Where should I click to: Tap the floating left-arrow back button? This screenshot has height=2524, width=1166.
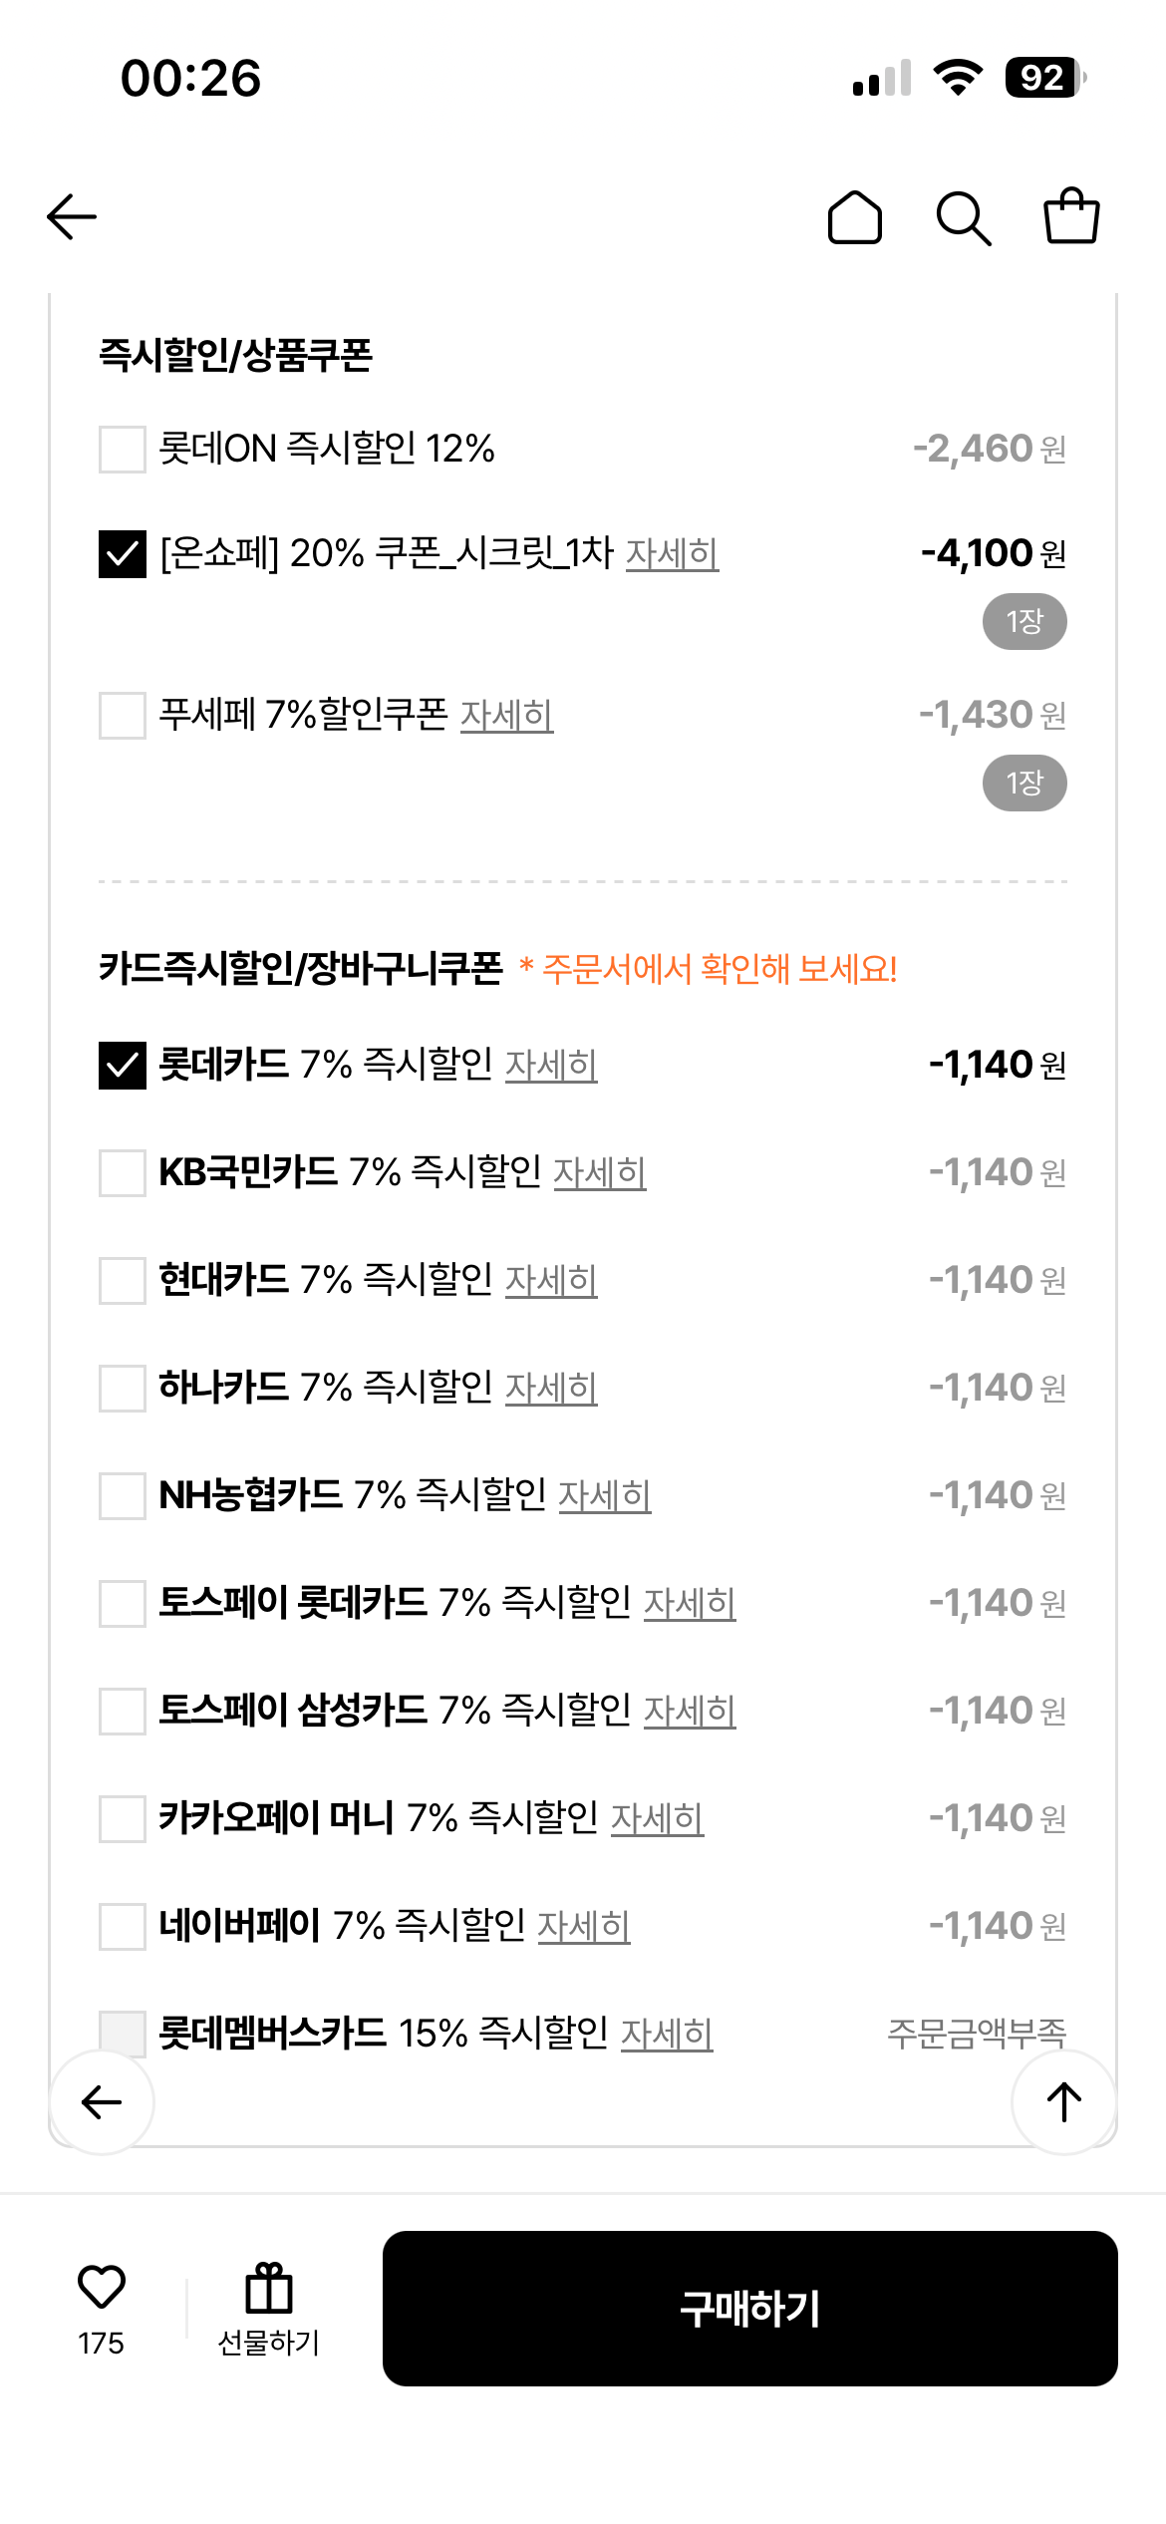pos(102,2102)
